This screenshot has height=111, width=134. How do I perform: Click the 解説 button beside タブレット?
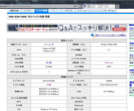click(24, 55)
